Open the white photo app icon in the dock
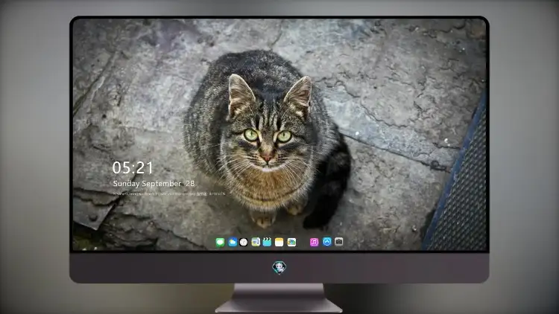 291,242
